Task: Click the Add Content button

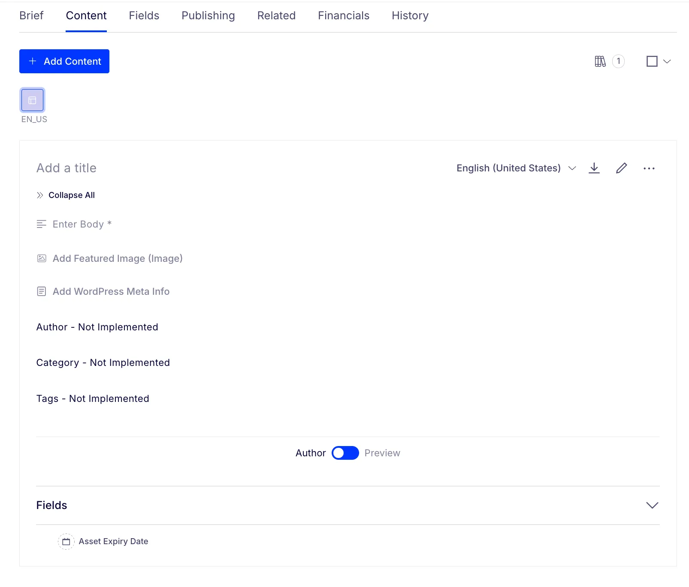Action: click(64, 61)
